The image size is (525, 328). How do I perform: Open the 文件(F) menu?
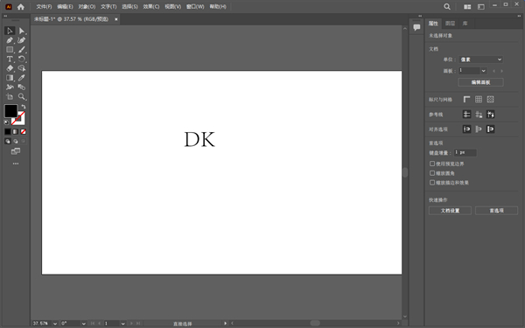(44, 7)
